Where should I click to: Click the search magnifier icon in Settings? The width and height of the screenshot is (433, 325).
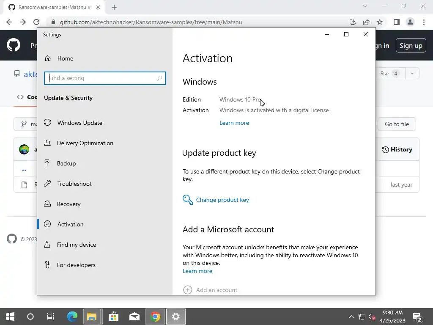tap(159, 78)
